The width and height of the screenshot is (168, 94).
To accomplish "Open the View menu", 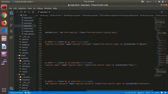I will [x=29, y=8].
